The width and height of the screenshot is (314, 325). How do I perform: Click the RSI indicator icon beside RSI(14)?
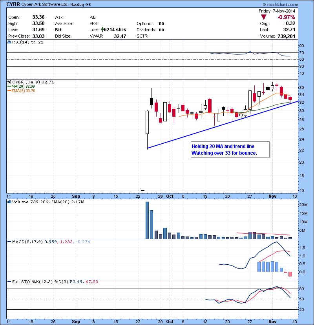point(9,42)
